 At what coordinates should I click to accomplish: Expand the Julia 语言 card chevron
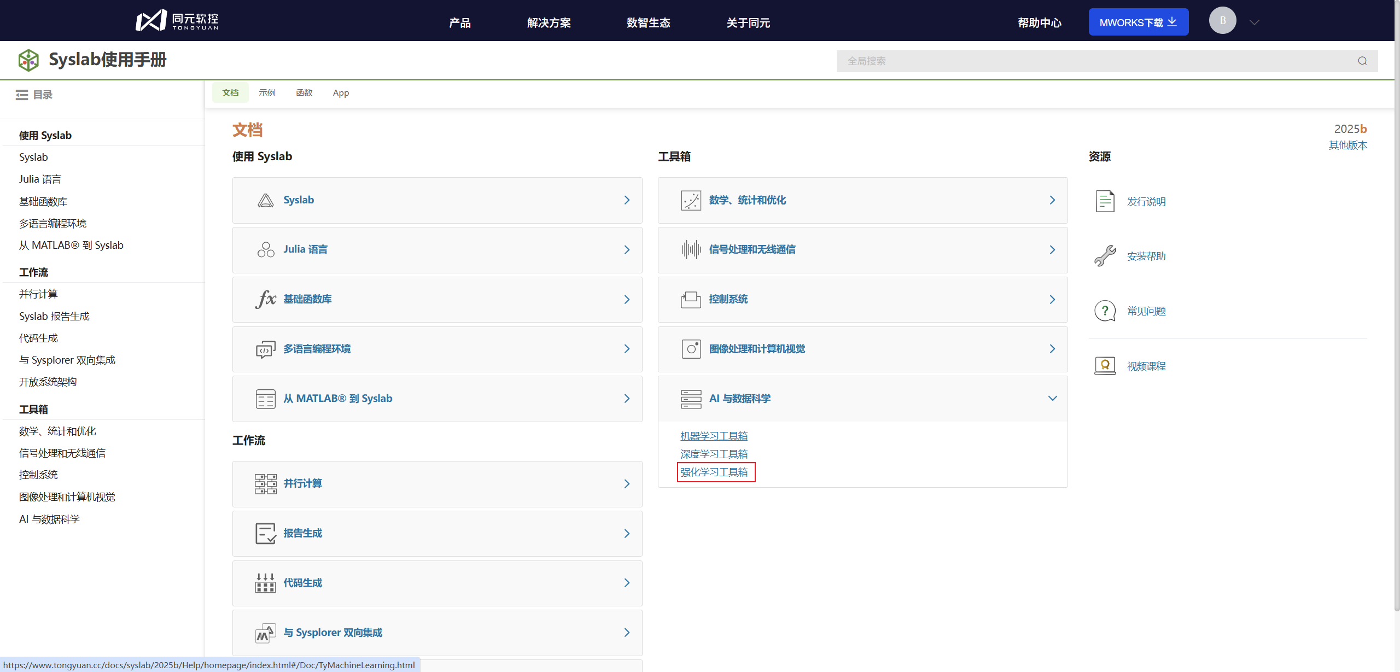(627, 250)
